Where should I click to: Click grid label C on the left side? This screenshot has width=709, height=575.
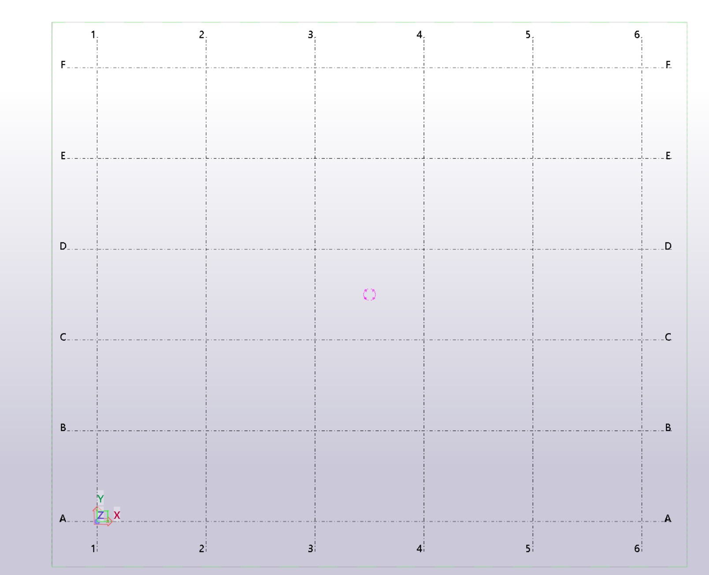63,337
